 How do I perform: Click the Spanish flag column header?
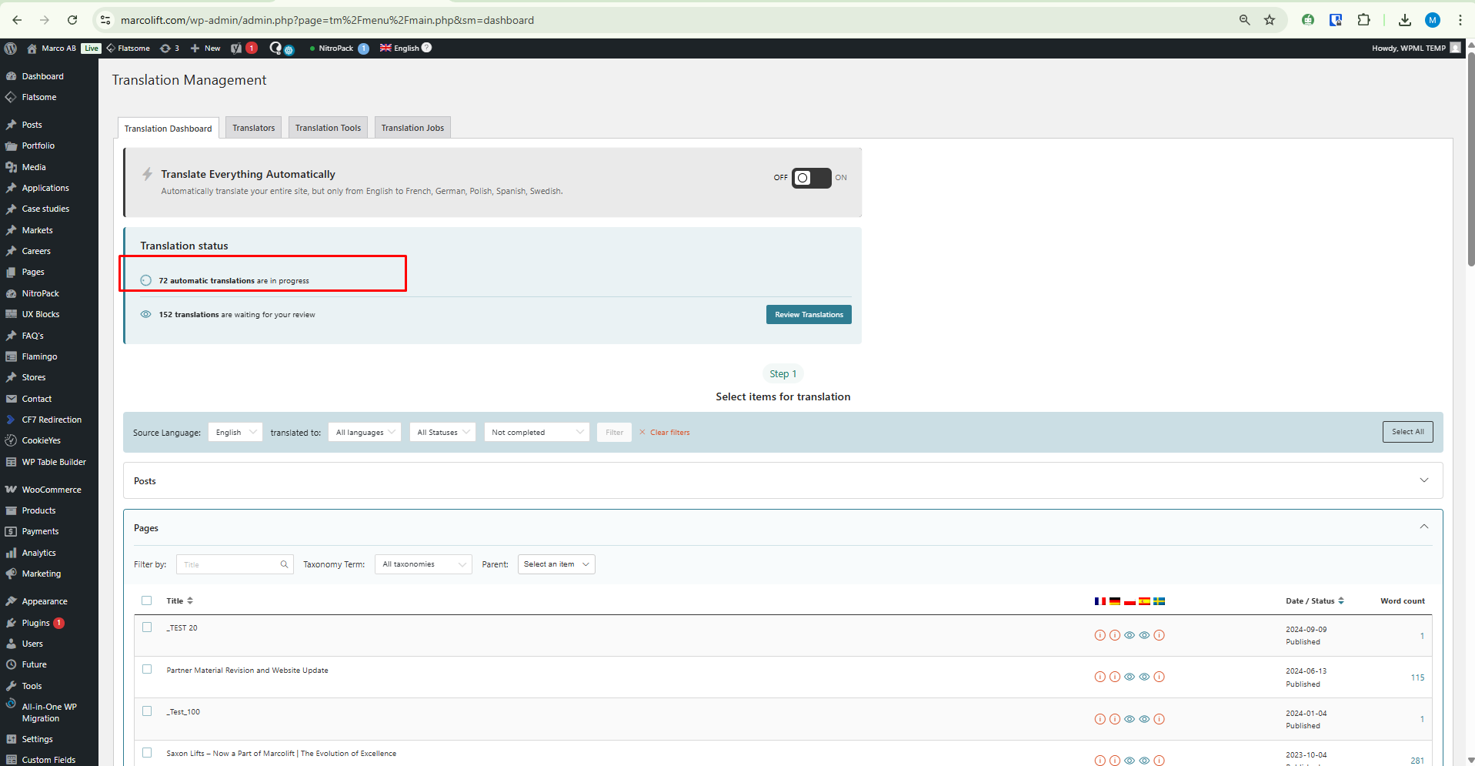coord(1144,601)
